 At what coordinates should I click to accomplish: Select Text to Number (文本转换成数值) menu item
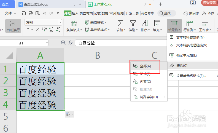(x=193, y=38)
